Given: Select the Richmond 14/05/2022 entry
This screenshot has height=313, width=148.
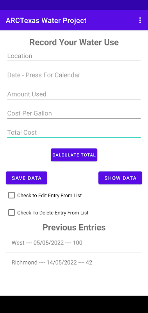Looking at the screenshot, I should click(x=74, y=262).
